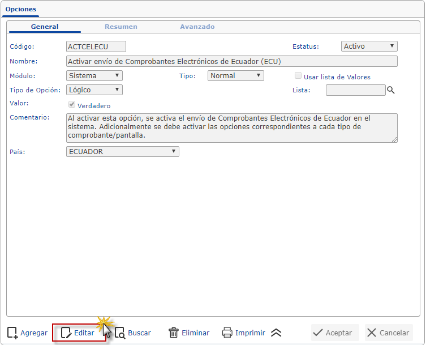This screenshot has height=345, width=426.
Task: Click the Tipo de Opción: label
Action: pyautogui.click(x=35, y=90)
